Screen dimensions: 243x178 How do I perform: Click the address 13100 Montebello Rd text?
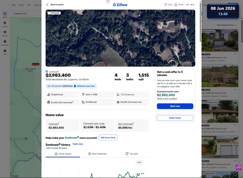click(67, 79)
